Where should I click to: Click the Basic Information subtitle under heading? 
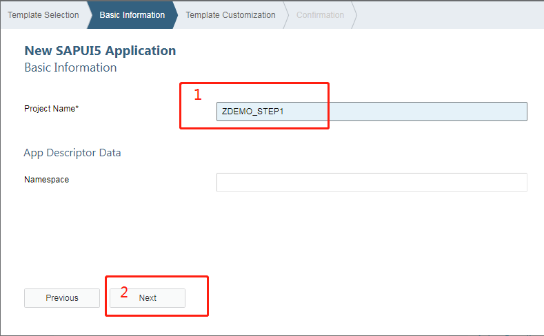pyautogui.click(x=70, y=67)
